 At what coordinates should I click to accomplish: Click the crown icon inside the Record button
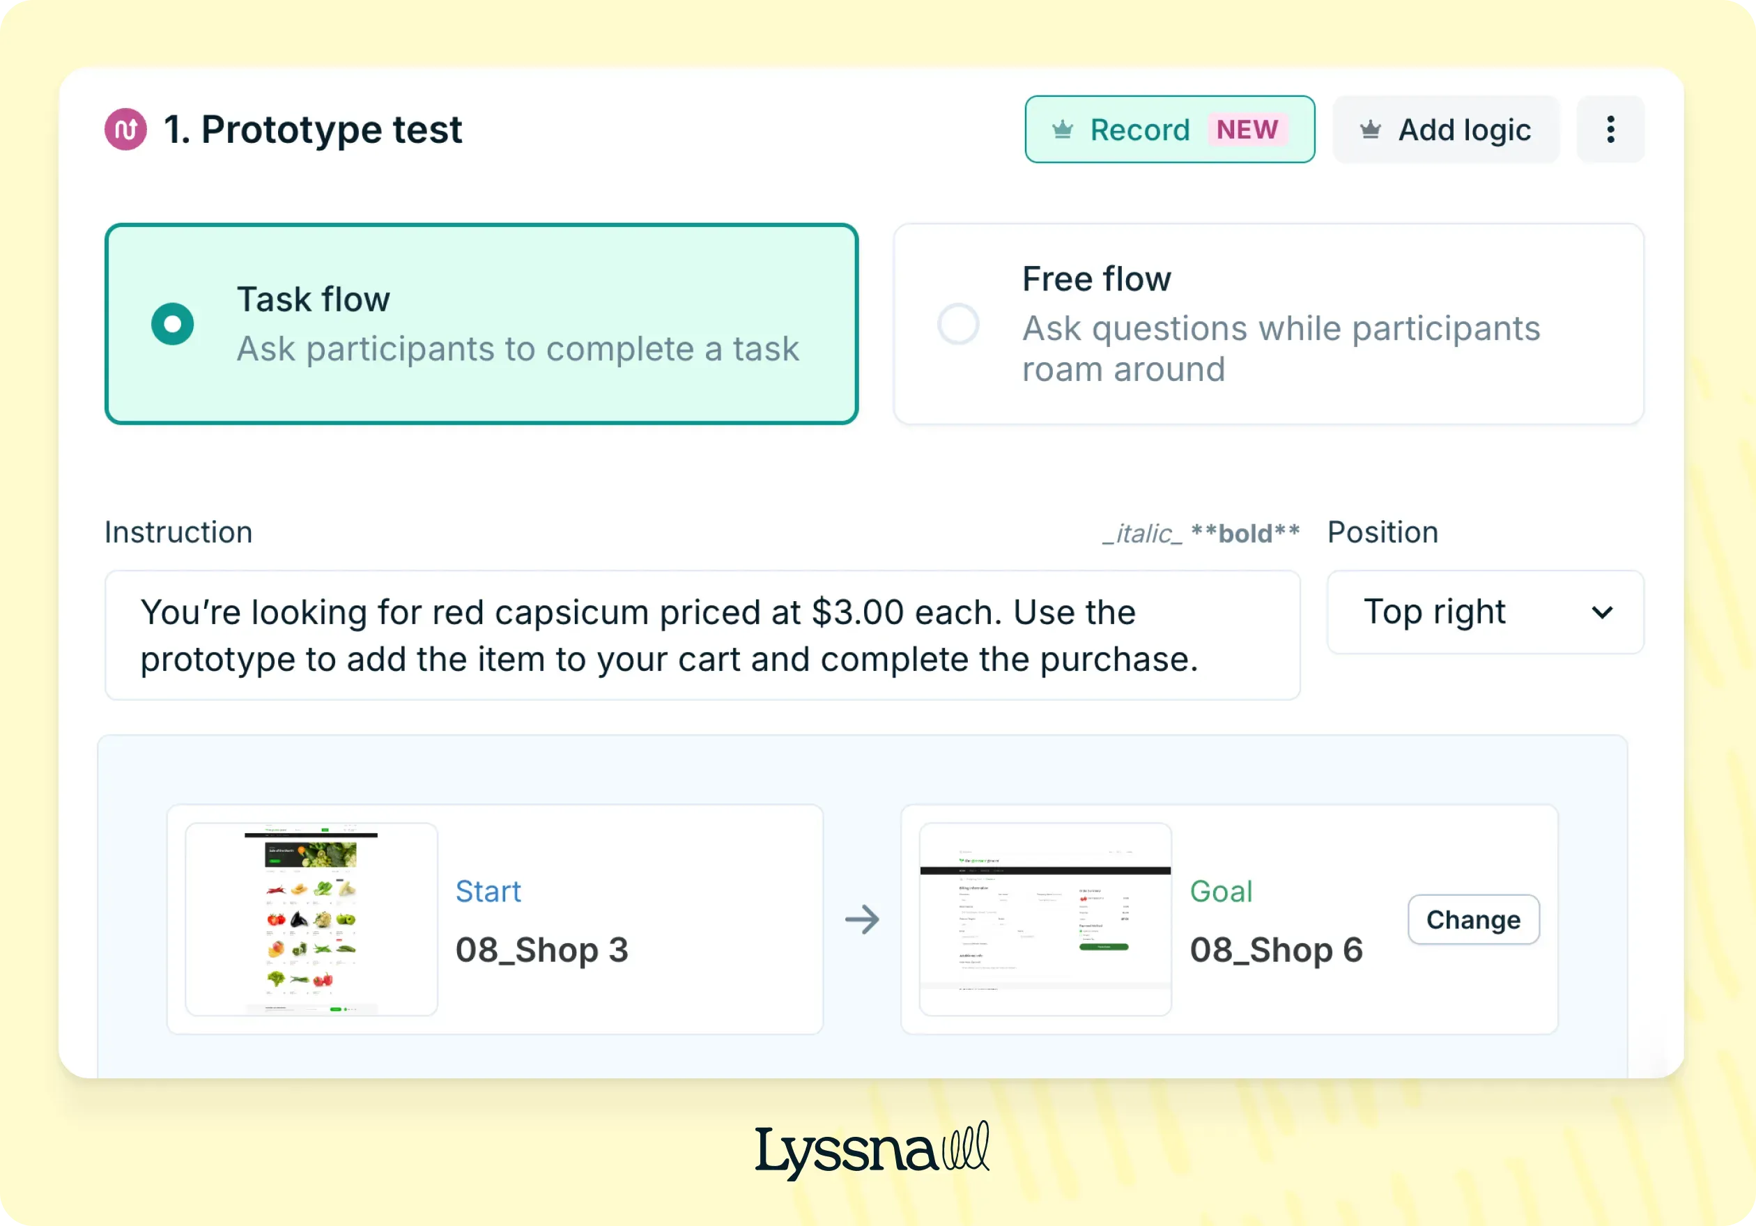1065,129
